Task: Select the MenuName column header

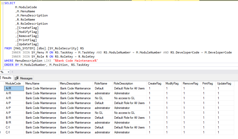Action: click(x=41, y=84)
